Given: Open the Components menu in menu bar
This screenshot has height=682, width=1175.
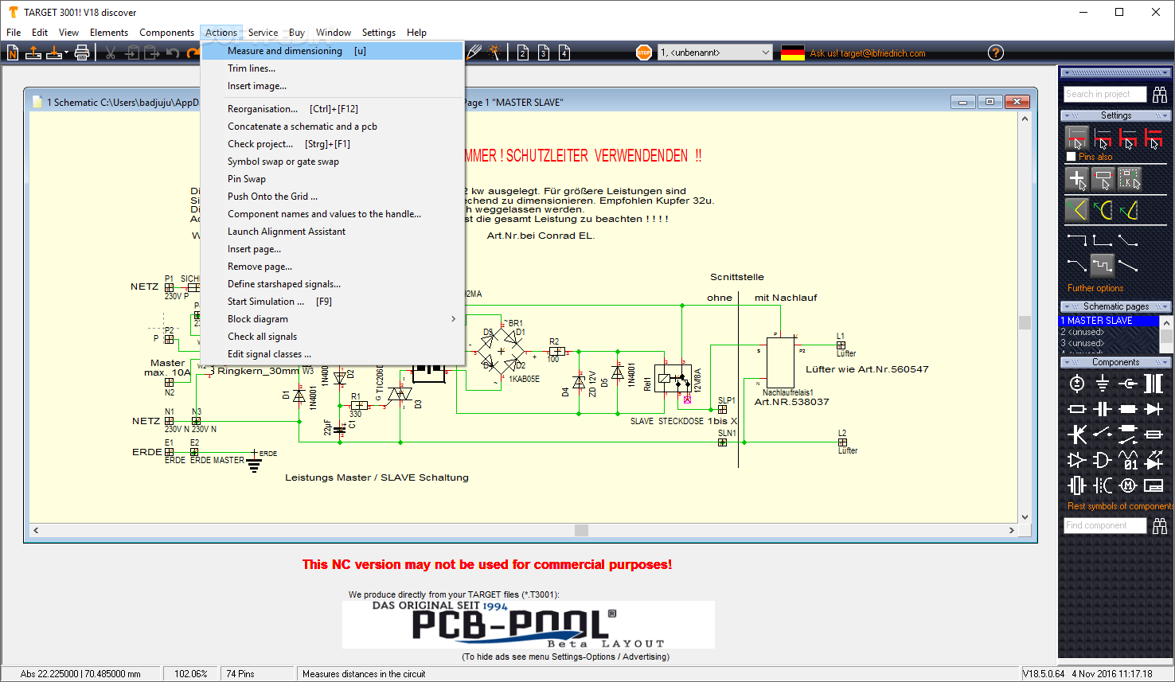Looking at the screenshot, I should [166, 33].
